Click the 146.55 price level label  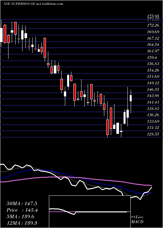click(x=153, y=89)
